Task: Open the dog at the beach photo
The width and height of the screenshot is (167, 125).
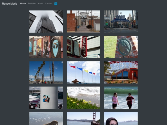Action: coord(46,119)
